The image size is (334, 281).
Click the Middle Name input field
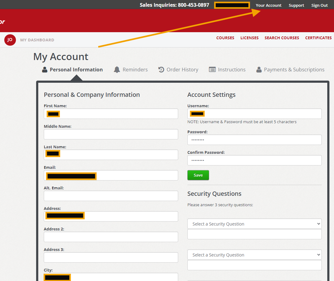(x=111, y=134)
